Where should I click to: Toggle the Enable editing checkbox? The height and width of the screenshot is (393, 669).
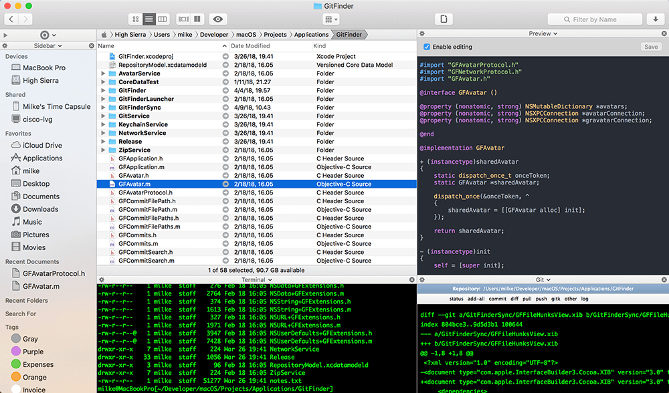[x=427, y=47]
